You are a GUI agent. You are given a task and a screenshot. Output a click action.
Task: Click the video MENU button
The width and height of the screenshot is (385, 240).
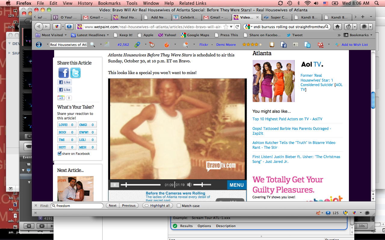point(236,185)
